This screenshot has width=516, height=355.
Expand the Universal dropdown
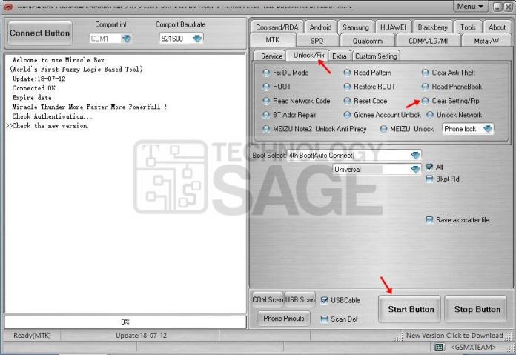click(416, 170)
